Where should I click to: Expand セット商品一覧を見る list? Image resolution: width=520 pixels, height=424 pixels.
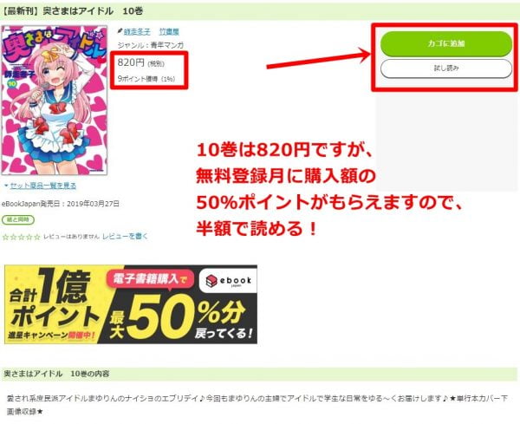pyautogui.click(x=43, y=186)
